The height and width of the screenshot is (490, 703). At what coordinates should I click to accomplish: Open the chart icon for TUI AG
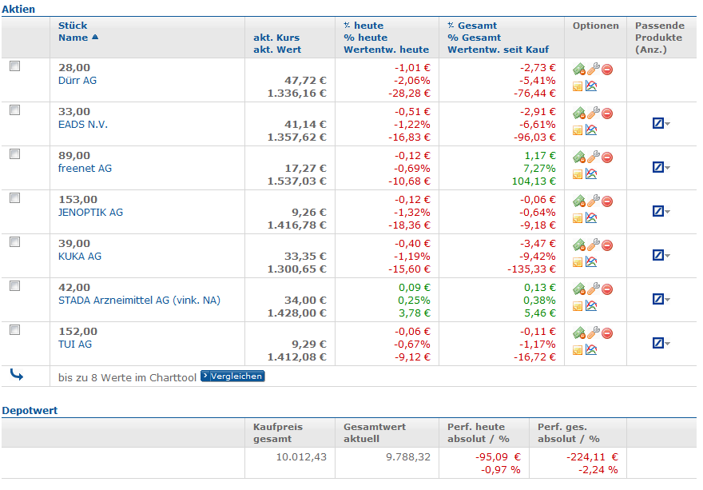pyautogui.click(x=593, y=350)
